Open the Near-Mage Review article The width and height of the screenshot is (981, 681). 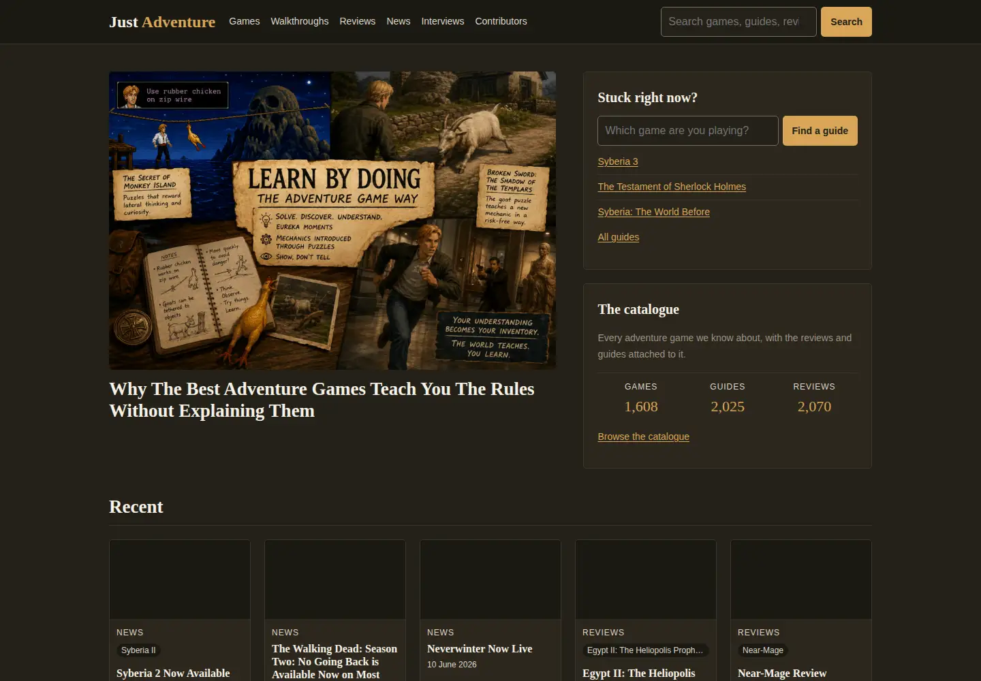pos(782,673)
